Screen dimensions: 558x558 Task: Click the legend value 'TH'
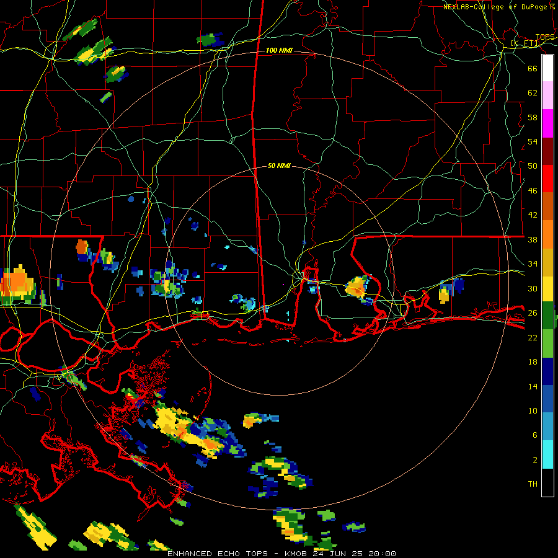pyautogui.click(x=533, y=484)
